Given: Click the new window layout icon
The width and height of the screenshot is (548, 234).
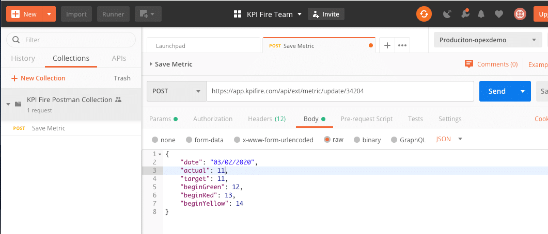Looking at the screenshot, I should (x=148, y=14).
